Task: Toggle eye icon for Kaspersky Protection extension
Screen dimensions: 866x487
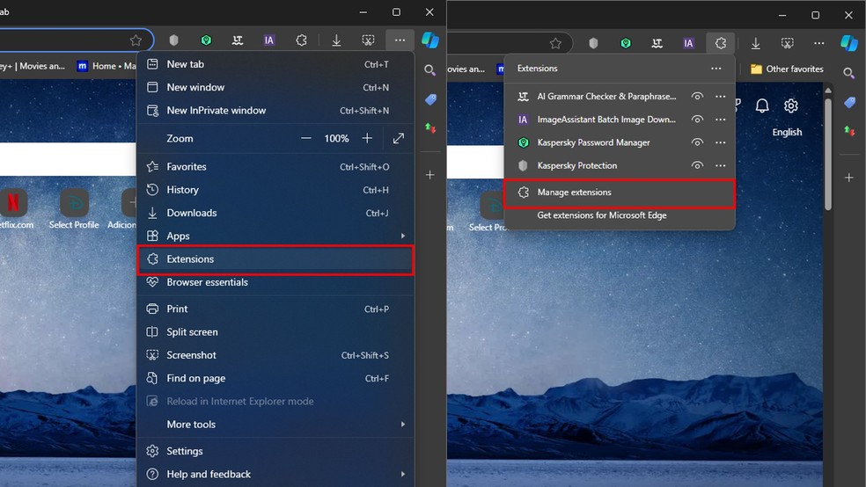Action: point(697,165)
